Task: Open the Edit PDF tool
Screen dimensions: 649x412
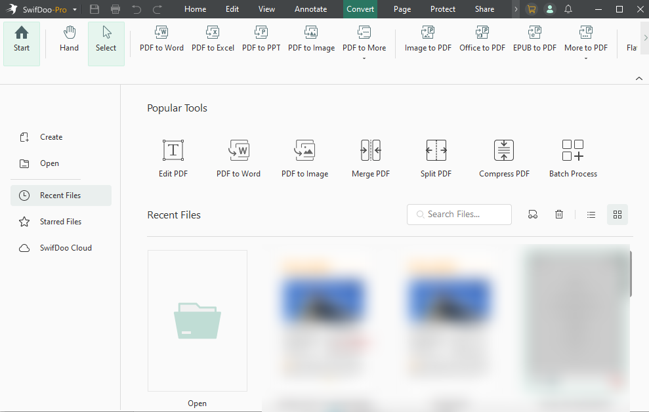Action: click(x=173, y=156)
